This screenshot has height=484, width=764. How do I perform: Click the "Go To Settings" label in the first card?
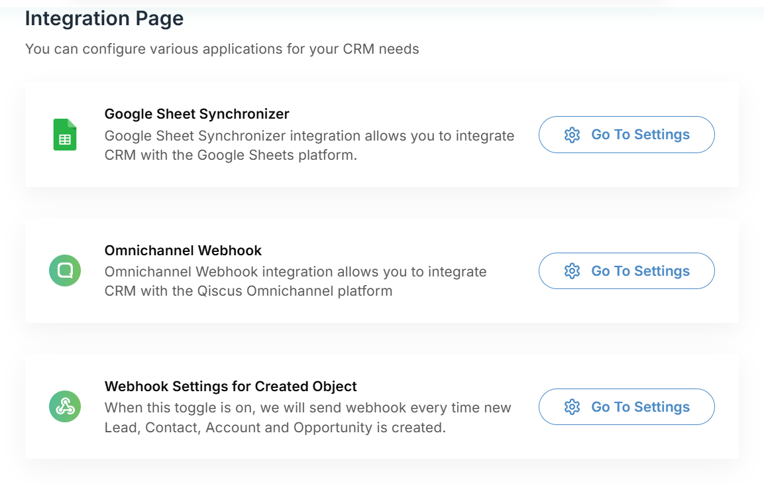click(640, 135)
